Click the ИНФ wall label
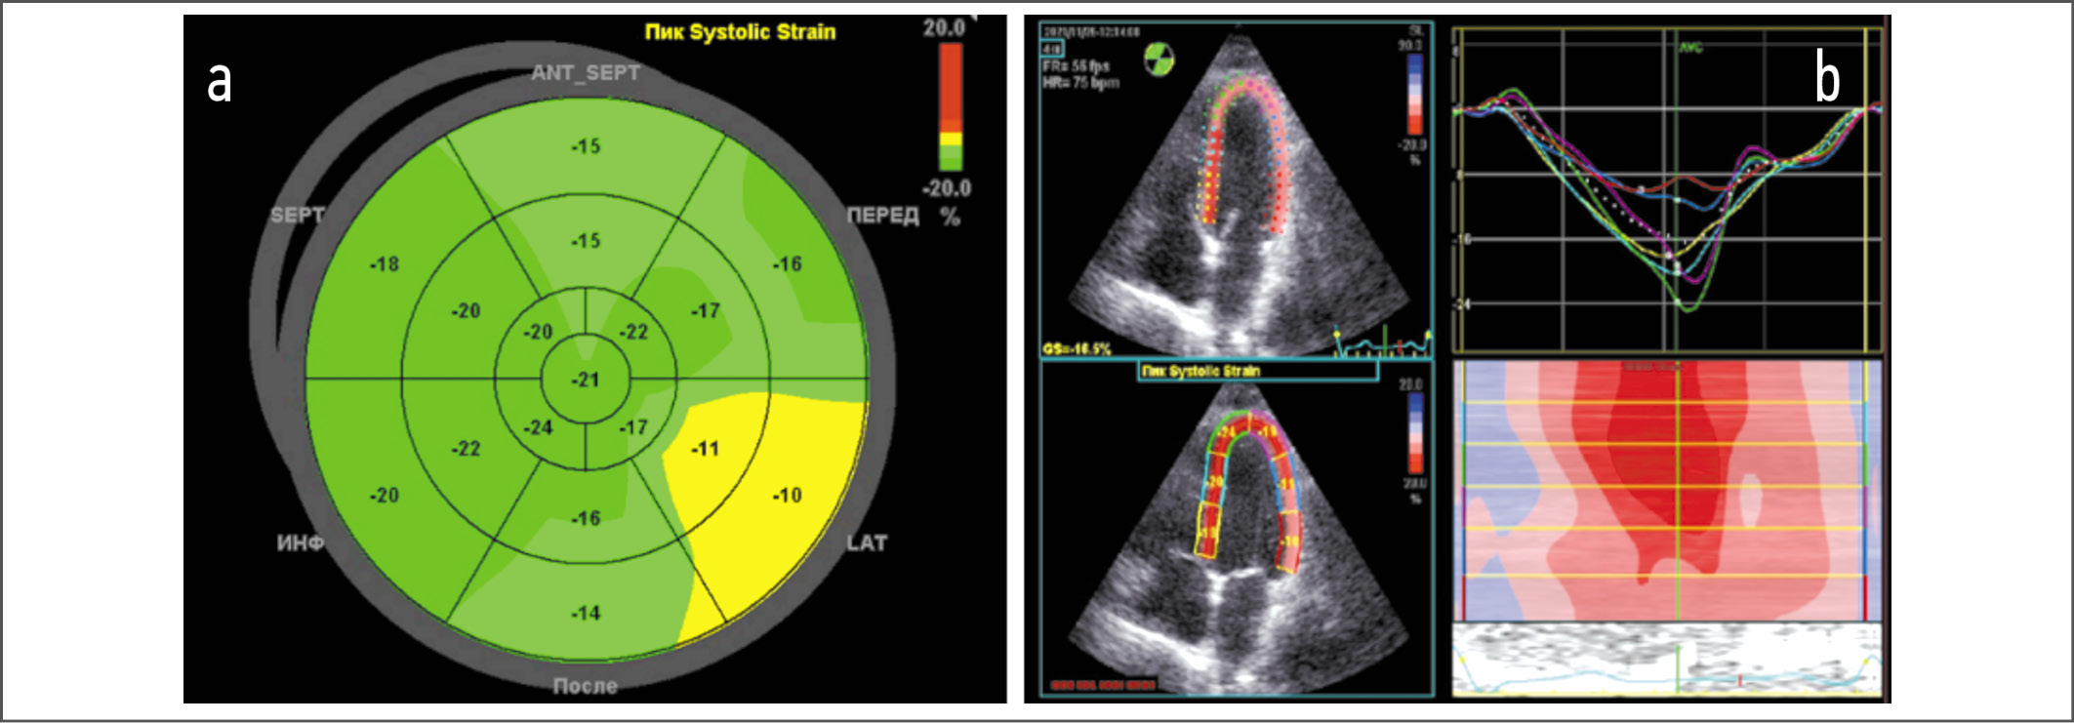 300,542
